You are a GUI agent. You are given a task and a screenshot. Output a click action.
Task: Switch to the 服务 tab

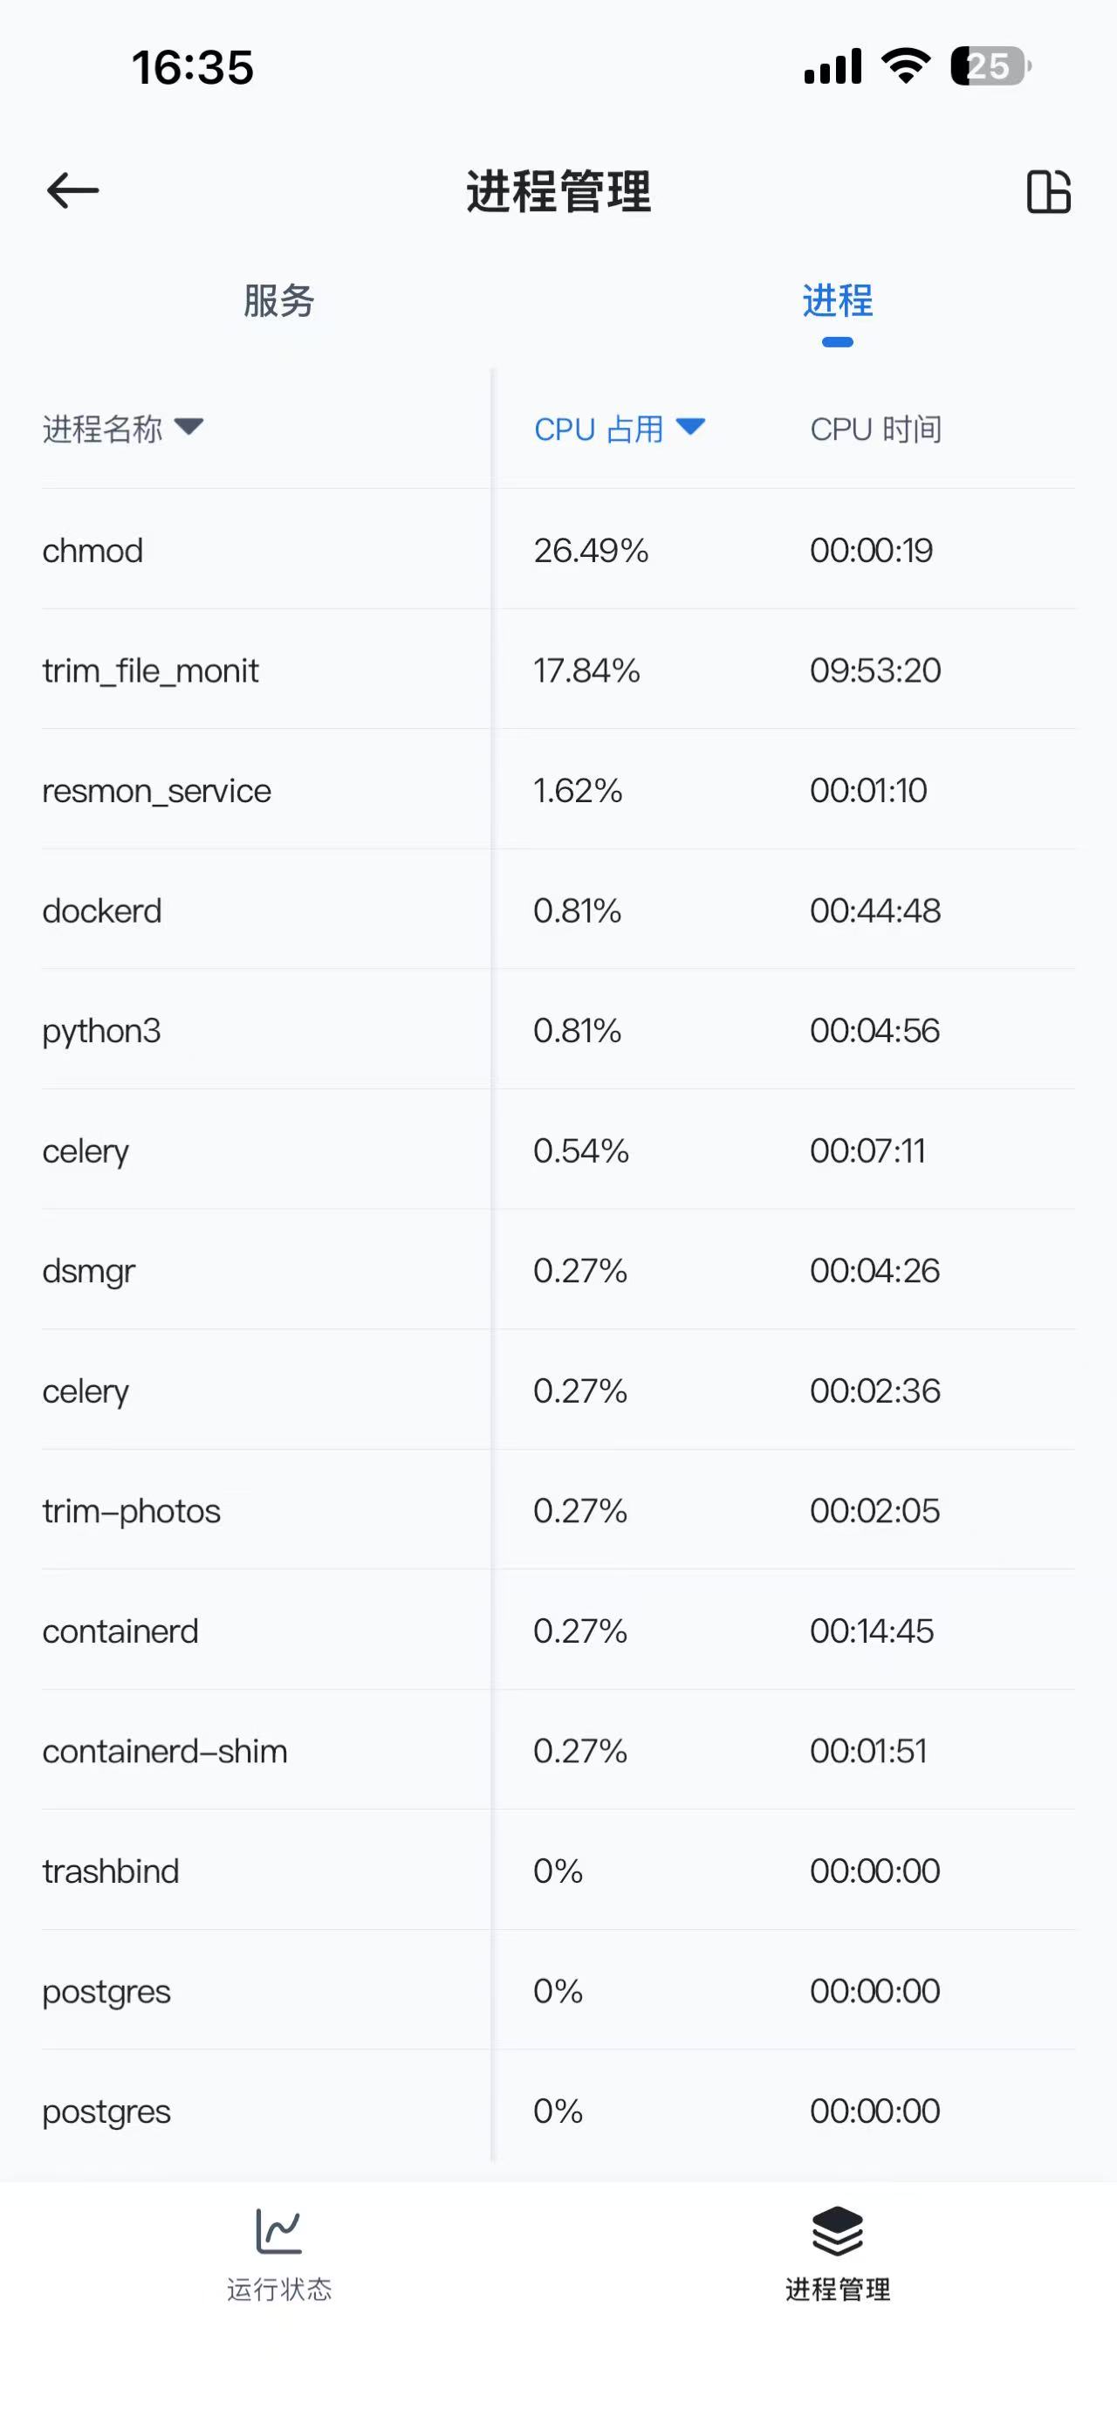tap(278, 301)
